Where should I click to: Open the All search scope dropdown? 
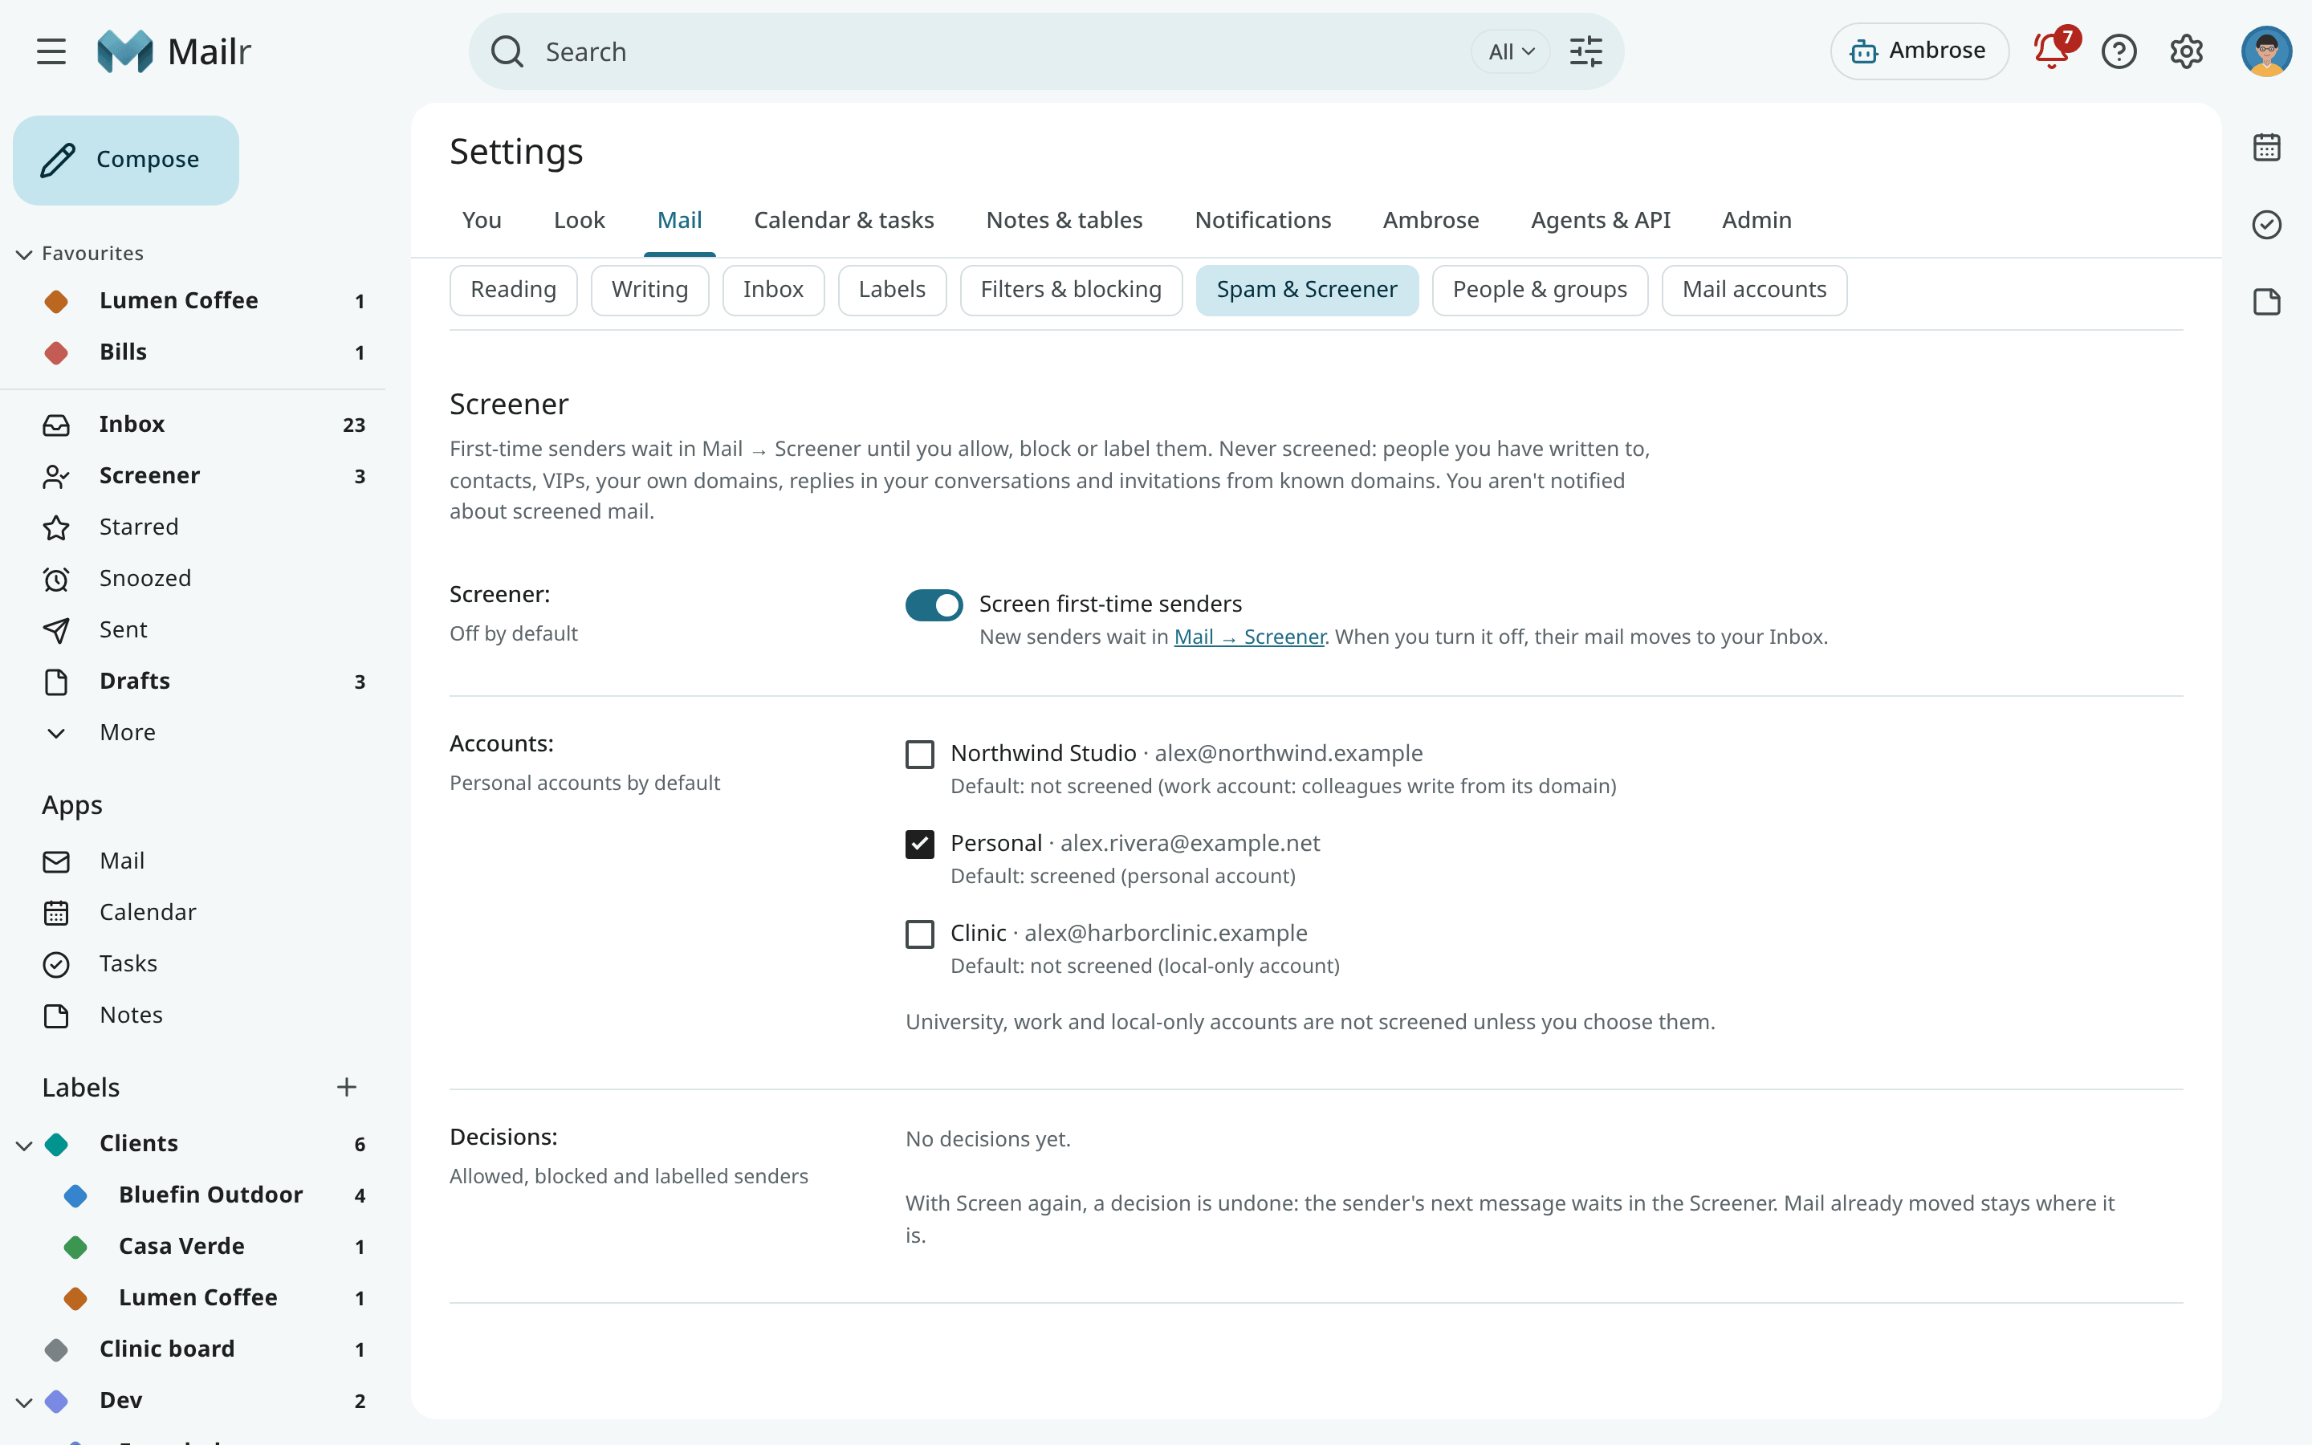[x=1511, y=51]
